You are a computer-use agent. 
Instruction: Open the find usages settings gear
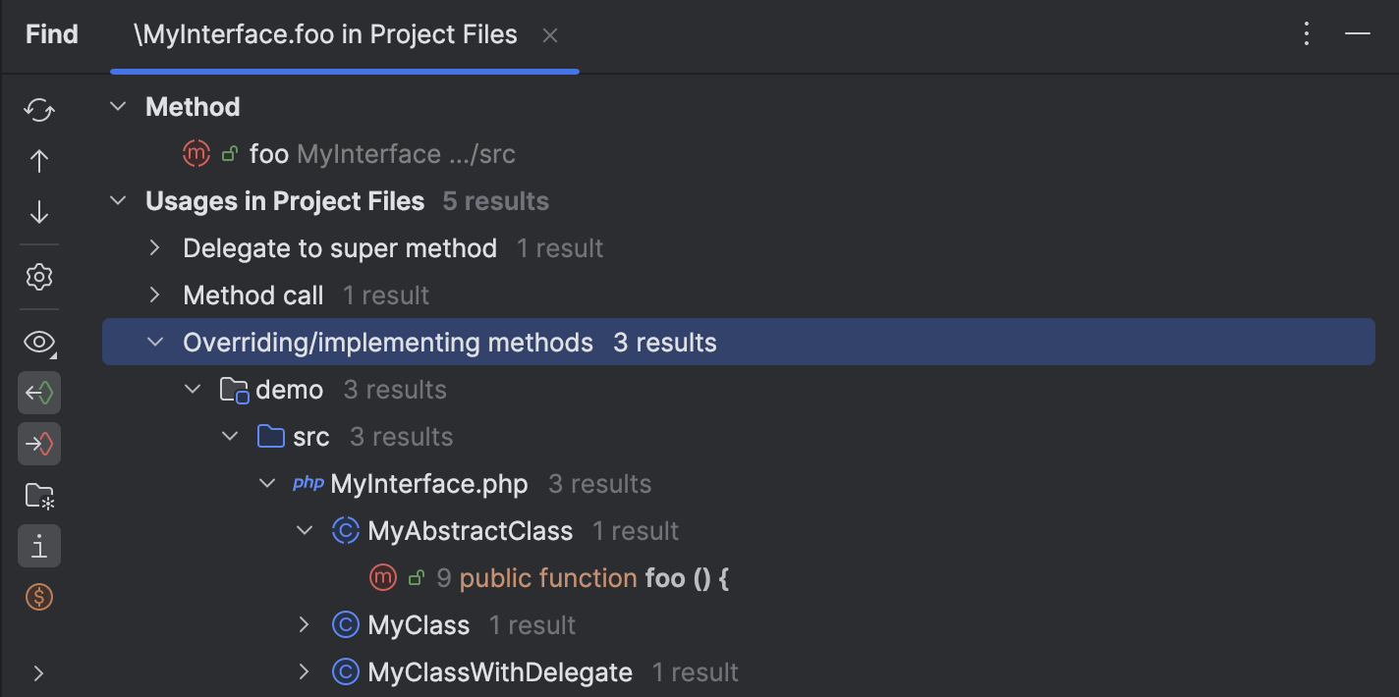tap(39, 277)
